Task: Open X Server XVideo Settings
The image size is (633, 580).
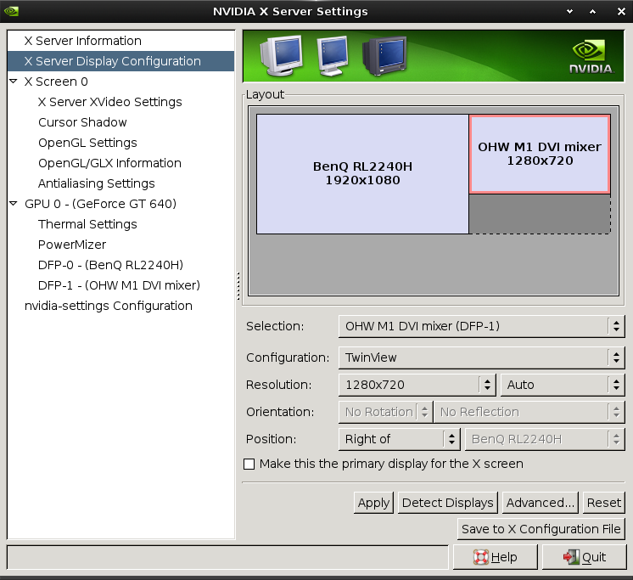Action: (x=109, y=102)
